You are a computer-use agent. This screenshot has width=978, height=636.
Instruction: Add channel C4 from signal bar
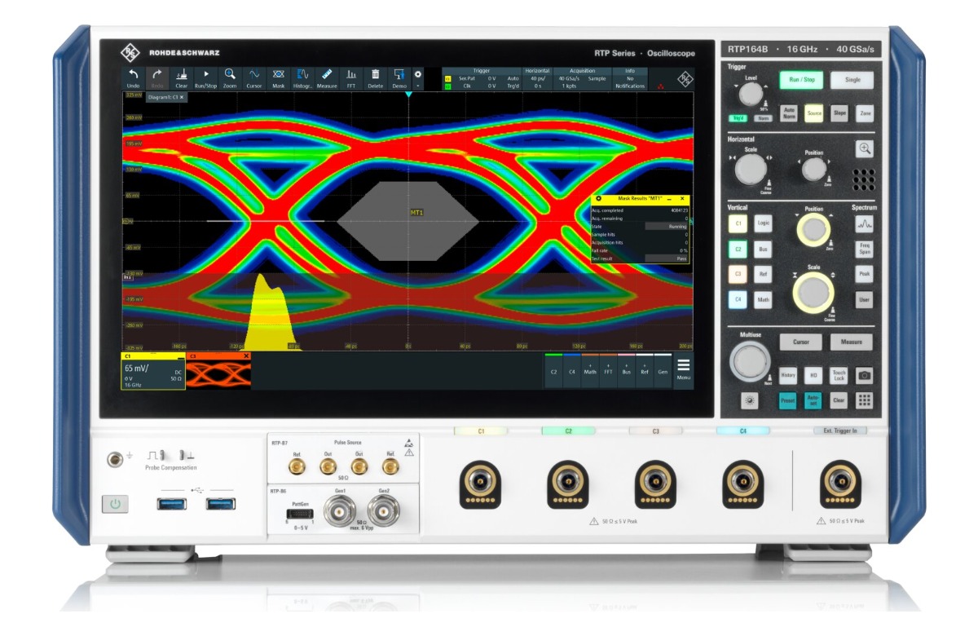(x=572, y=369)
